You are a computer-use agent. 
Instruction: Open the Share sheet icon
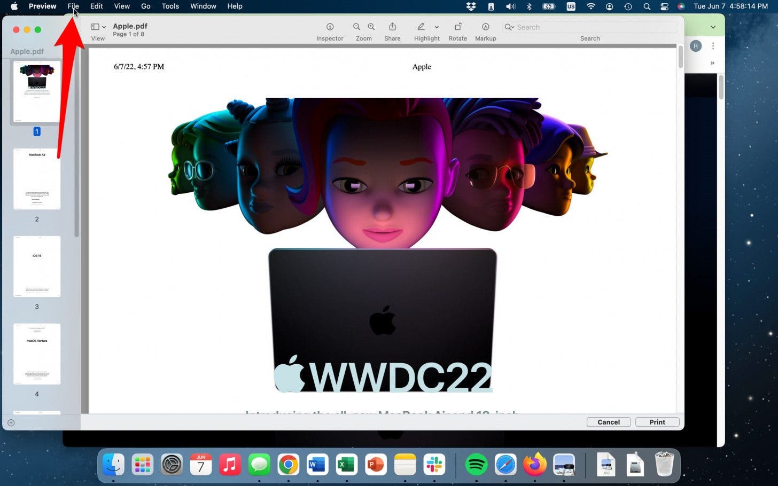click(x=392, y=27)
